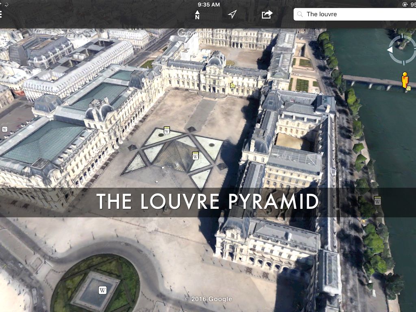Click the center of the look-around ring control
Screen dimensions: 416x312
click(x=402, y=50)
